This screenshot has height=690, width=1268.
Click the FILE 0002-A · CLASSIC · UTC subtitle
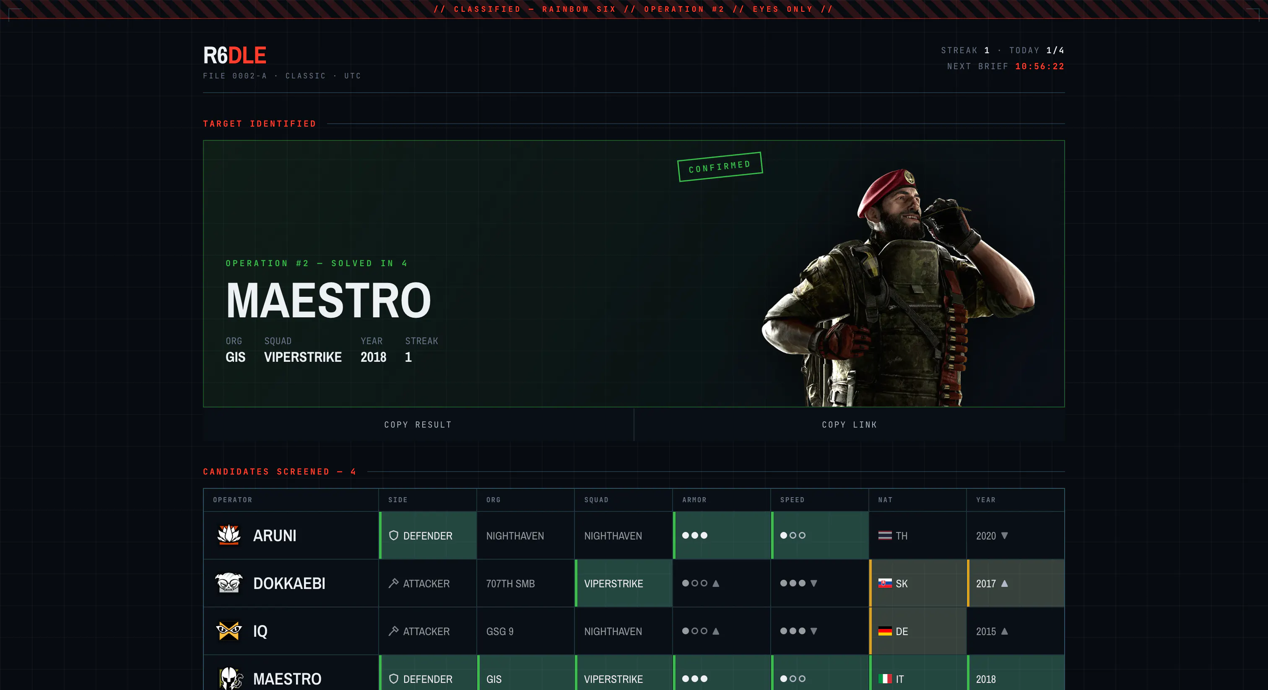[x=282, y=76]
